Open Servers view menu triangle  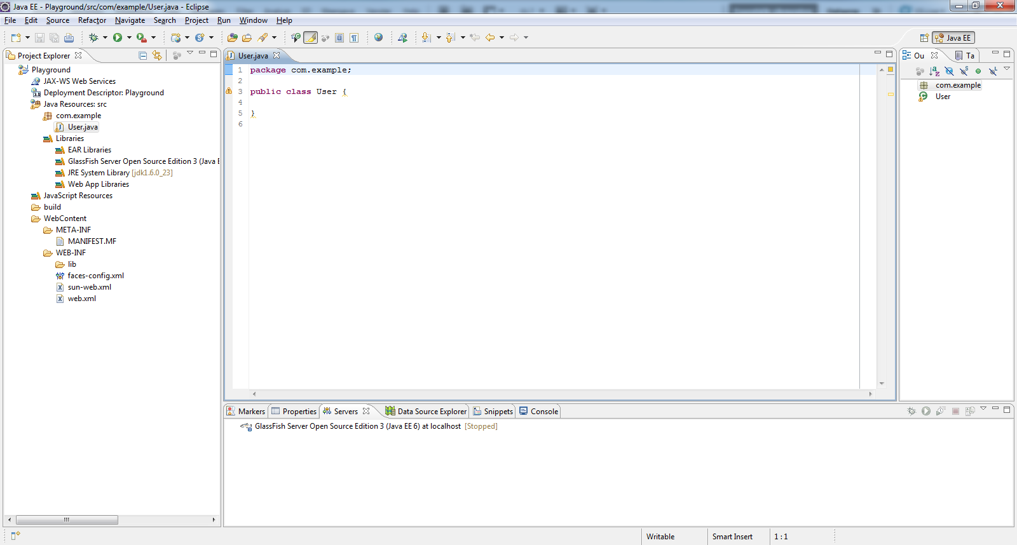[983, 408]
